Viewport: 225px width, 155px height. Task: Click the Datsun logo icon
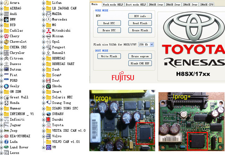[x=6, y=70]
